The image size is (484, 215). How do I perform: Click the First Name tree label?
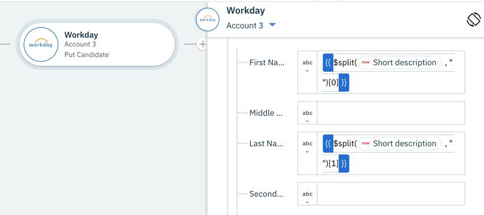click(x=266, y=63)
